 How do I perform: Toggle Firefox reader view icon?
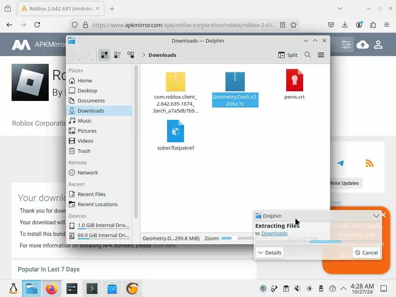pyautogui.click(x=283, y=25)
